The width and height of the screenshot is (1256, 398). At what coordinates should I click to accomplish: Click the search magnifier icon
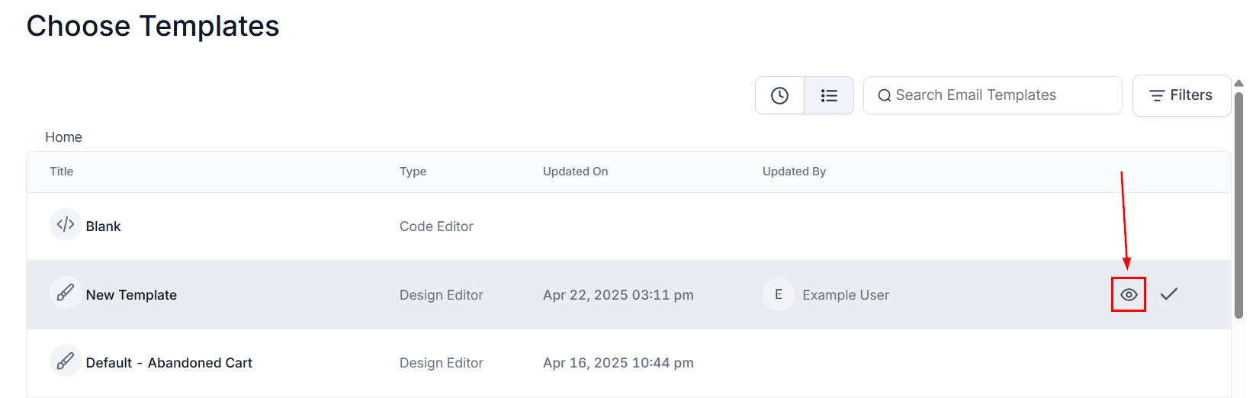click(x=885, y=95)
